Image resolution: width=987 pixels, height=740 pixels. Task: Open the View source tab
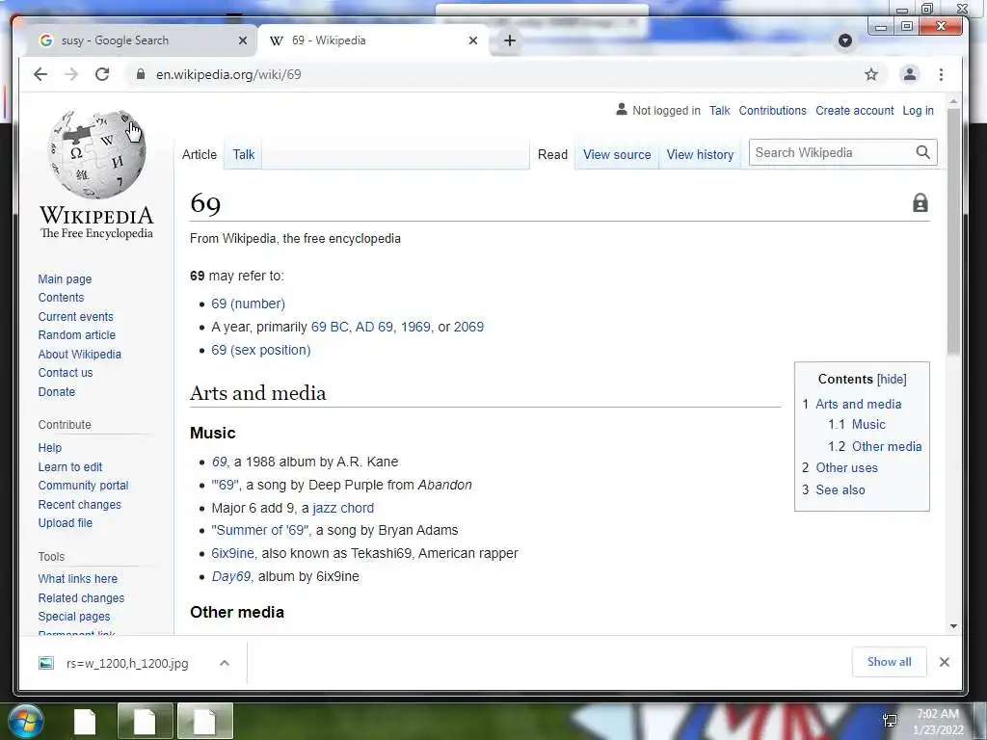(617, 154)
